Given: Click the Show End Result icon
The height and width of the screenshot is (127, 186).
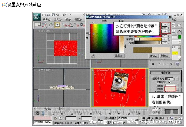Looking at the screenshot, I should coord(160,64).
